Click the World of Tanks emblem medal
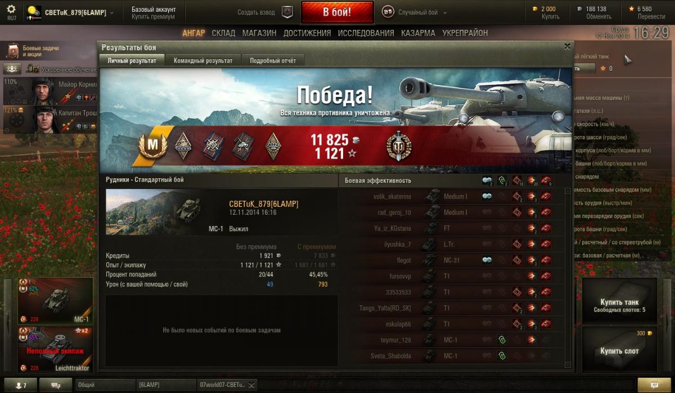 point(399,147)
